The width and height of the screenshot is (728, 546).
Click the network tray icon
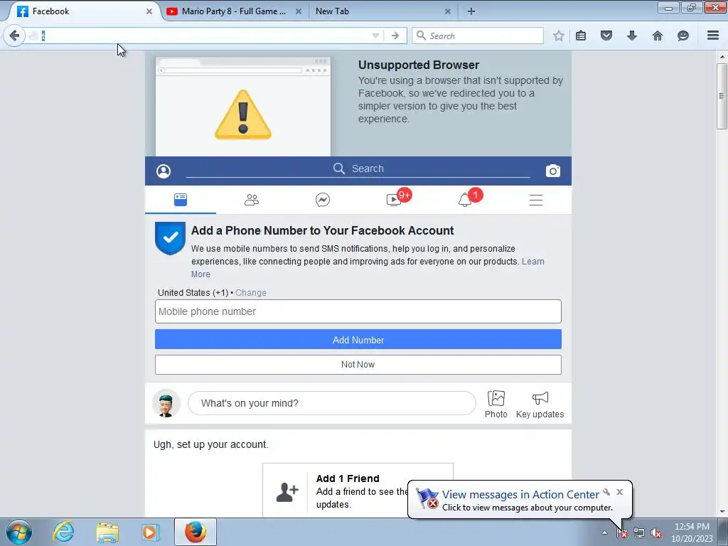tap(639, 533)
